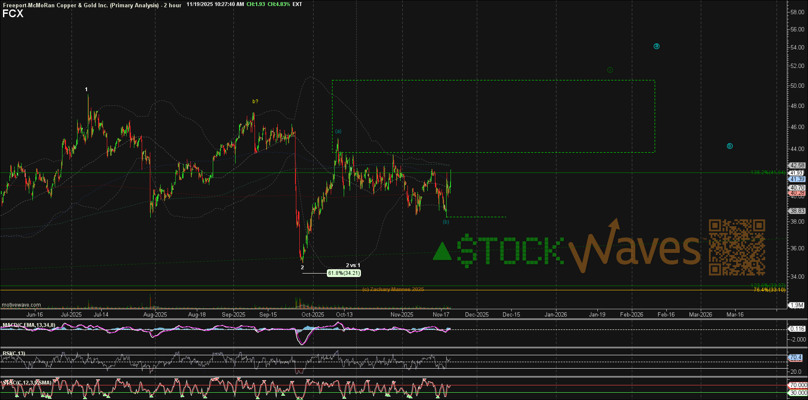Click the 1.9M volume tag

(796, 305)
